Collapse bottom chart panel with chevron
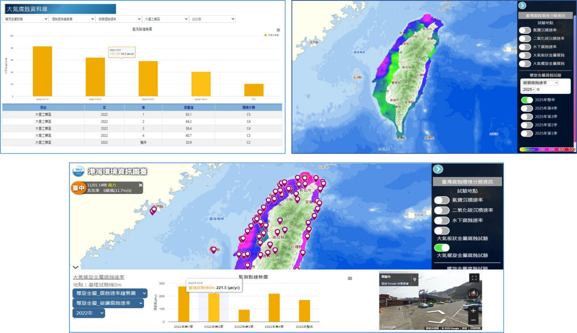The height and width of the screenshot is (333, 577). coord(75,267)
